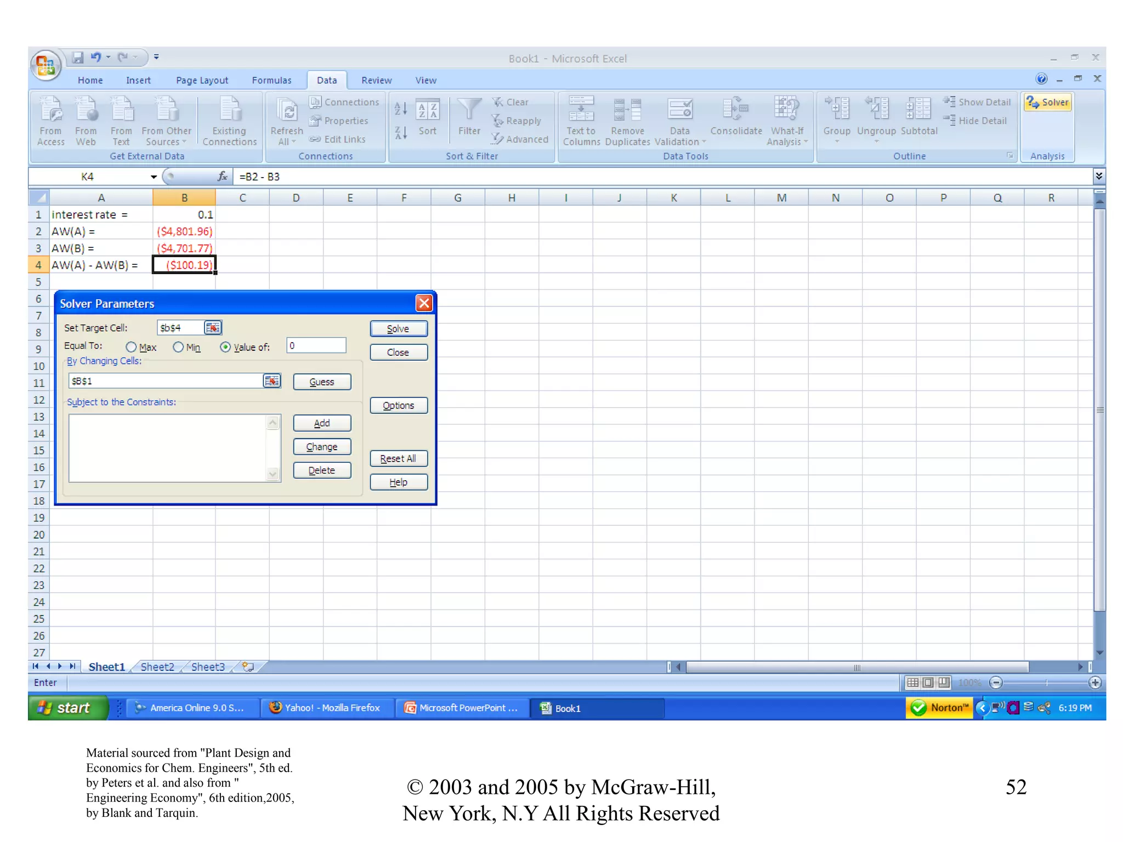Click the Subtotal icon in Outline group

tap(918, 109)
